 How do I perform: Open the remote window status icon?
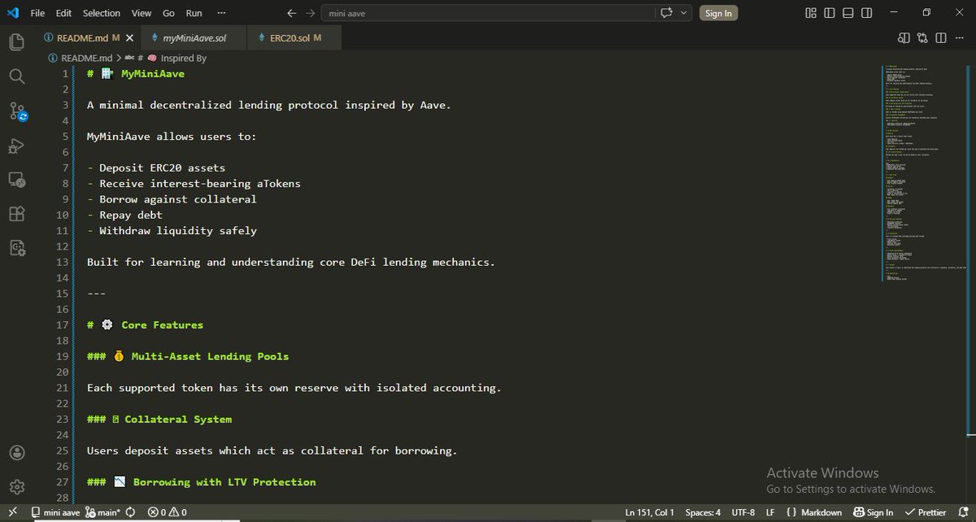coord(12,512)
